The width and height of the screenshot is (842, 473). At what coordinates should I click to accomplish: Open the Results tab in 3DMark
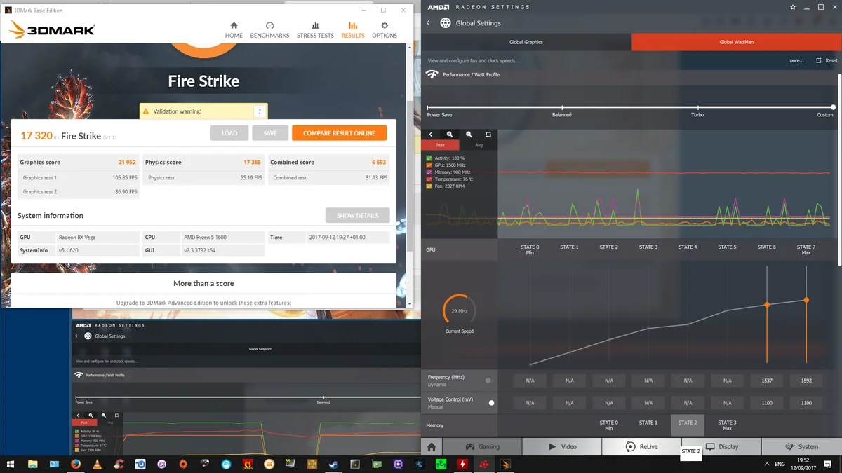click(353, 30)
